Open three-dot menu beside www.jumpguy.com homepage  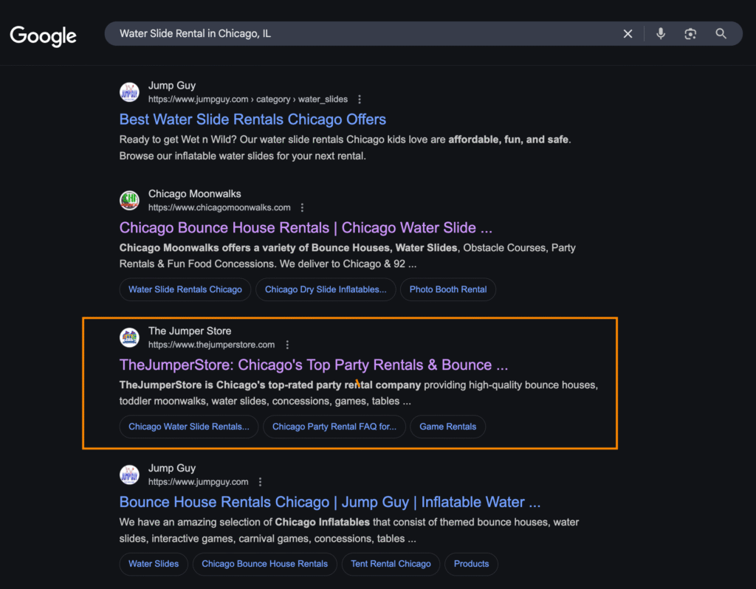pos(261,482)
